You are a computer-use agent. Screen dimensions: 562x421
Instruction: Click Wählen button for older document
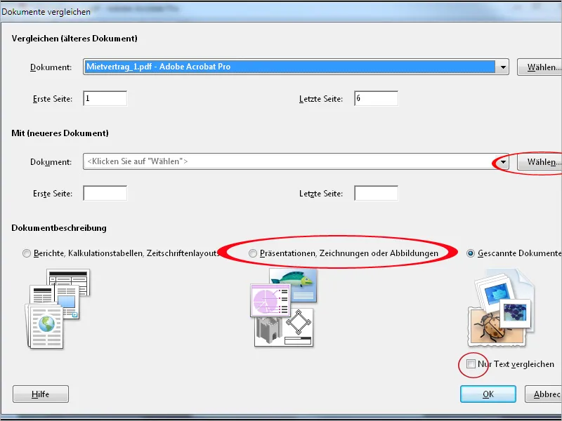pos(540,67)
